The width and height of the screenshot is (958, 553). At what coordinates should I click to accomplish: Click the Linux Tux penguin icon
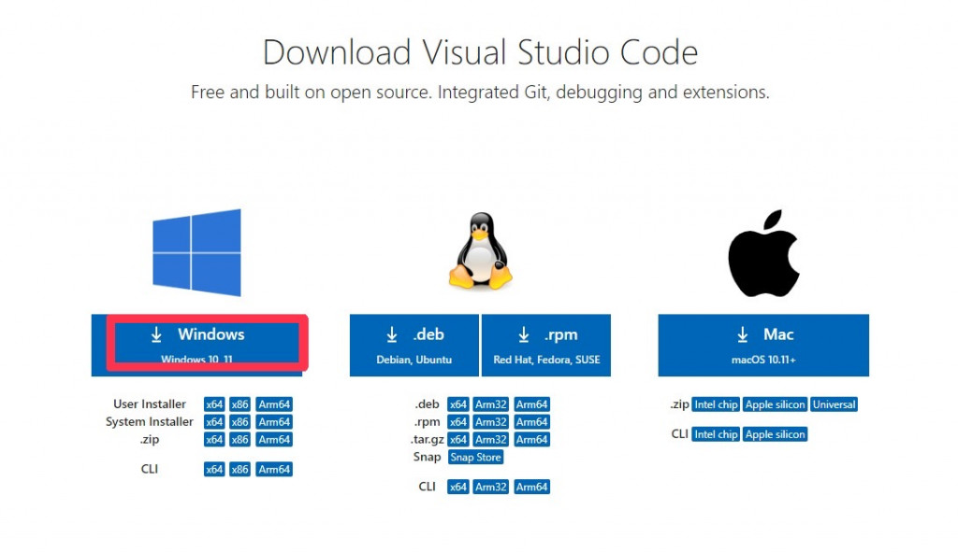click(481, 250)
